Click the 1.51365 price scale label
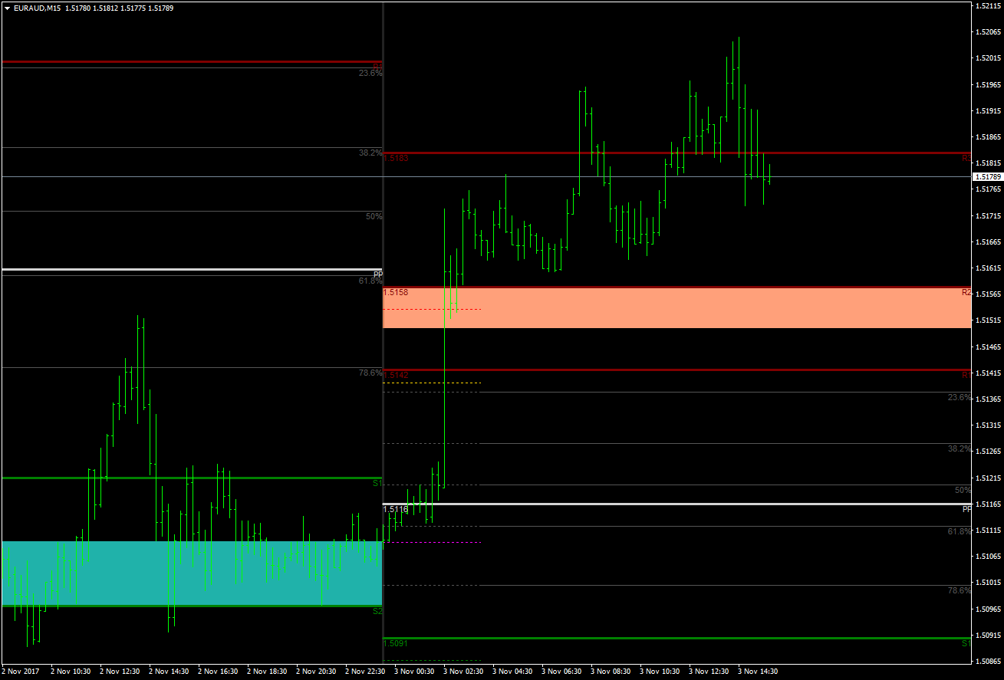Image resolution: width=1004 pixels, height=680 pixels. click(x=988, y=399)
